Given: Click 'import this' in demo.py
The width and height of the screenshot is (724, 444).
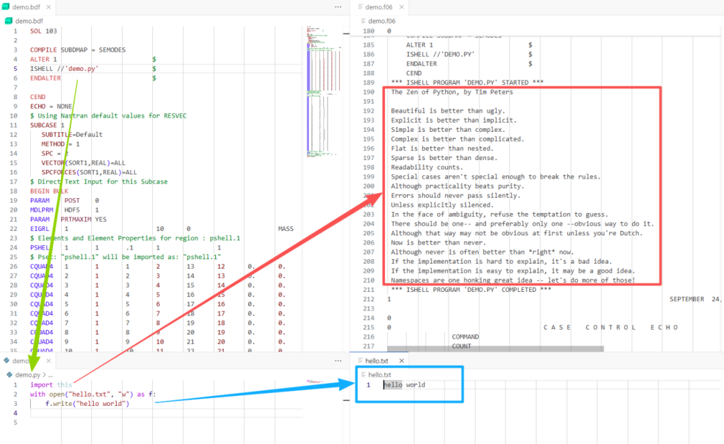Looking at the screenshot, I should pos(51,384).
